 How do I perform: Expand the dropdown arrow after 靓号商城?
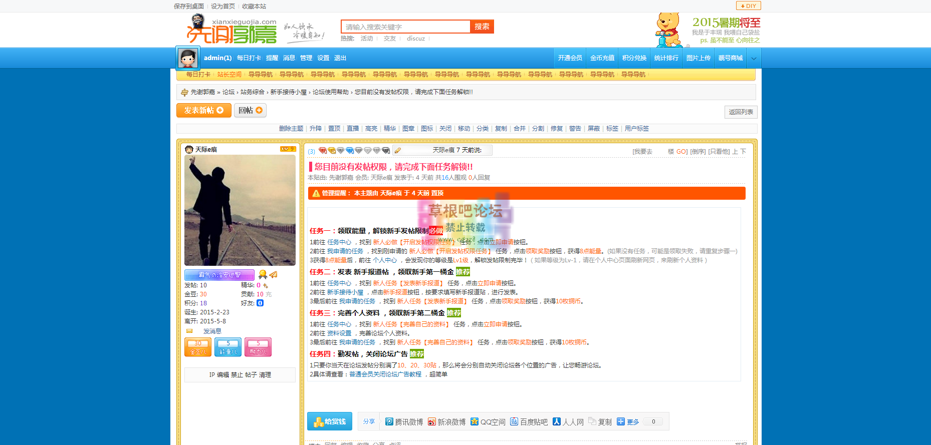[x=753, y=59]
